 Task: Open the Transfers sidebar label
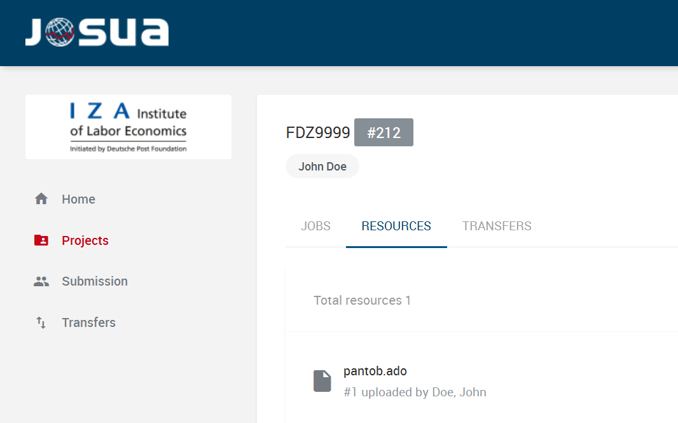[88, 322]
